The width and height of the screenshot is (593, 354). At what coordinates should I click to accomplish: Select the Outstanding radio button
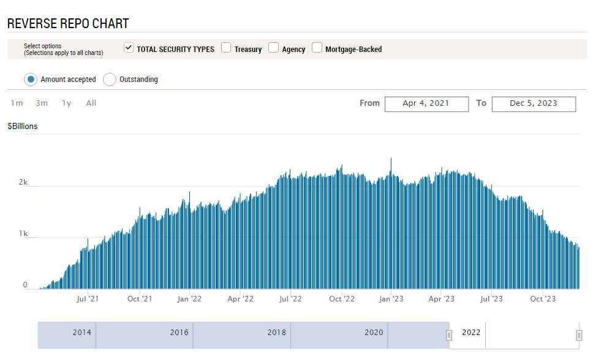[110, 79]
